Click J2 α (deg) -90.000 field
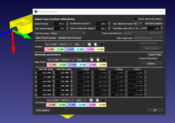Viewport: 175px width, 123px height. pyautogui.click(x=84, y=77)
